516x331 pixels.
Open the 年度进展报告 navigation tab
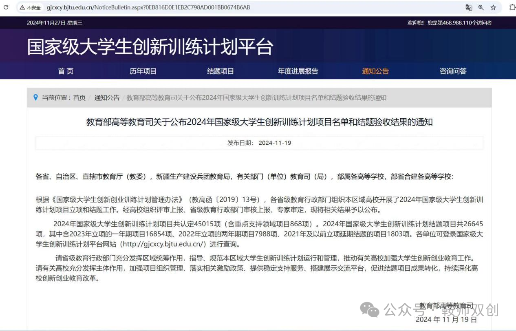tap(298, 71)
